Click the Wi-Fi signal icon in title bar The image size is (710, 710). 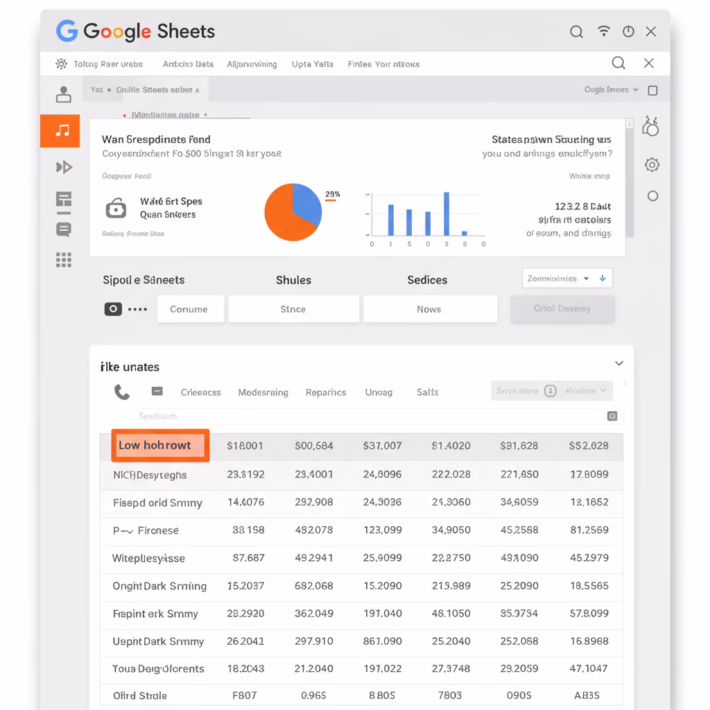point(604,31)
